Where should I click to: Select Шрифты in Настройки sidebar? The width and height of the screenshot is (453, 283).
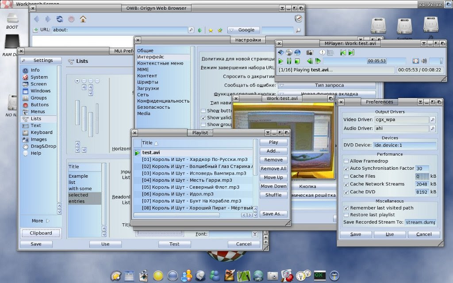[147, 82]
